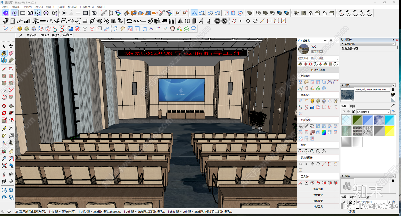Select the cyan glass material swatch
This screenshot has height=216, width=401.
click(390, 120)
